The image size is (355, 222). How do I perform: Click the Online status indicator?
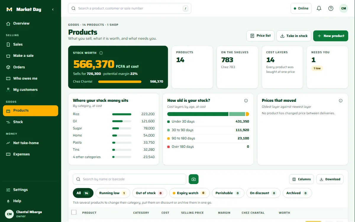click(301, 8)
